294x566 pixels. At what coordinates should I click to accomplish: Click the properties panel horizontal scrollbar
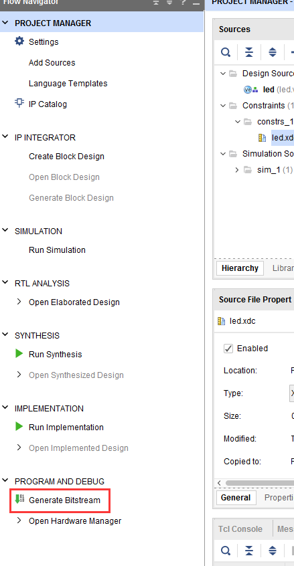260,483
